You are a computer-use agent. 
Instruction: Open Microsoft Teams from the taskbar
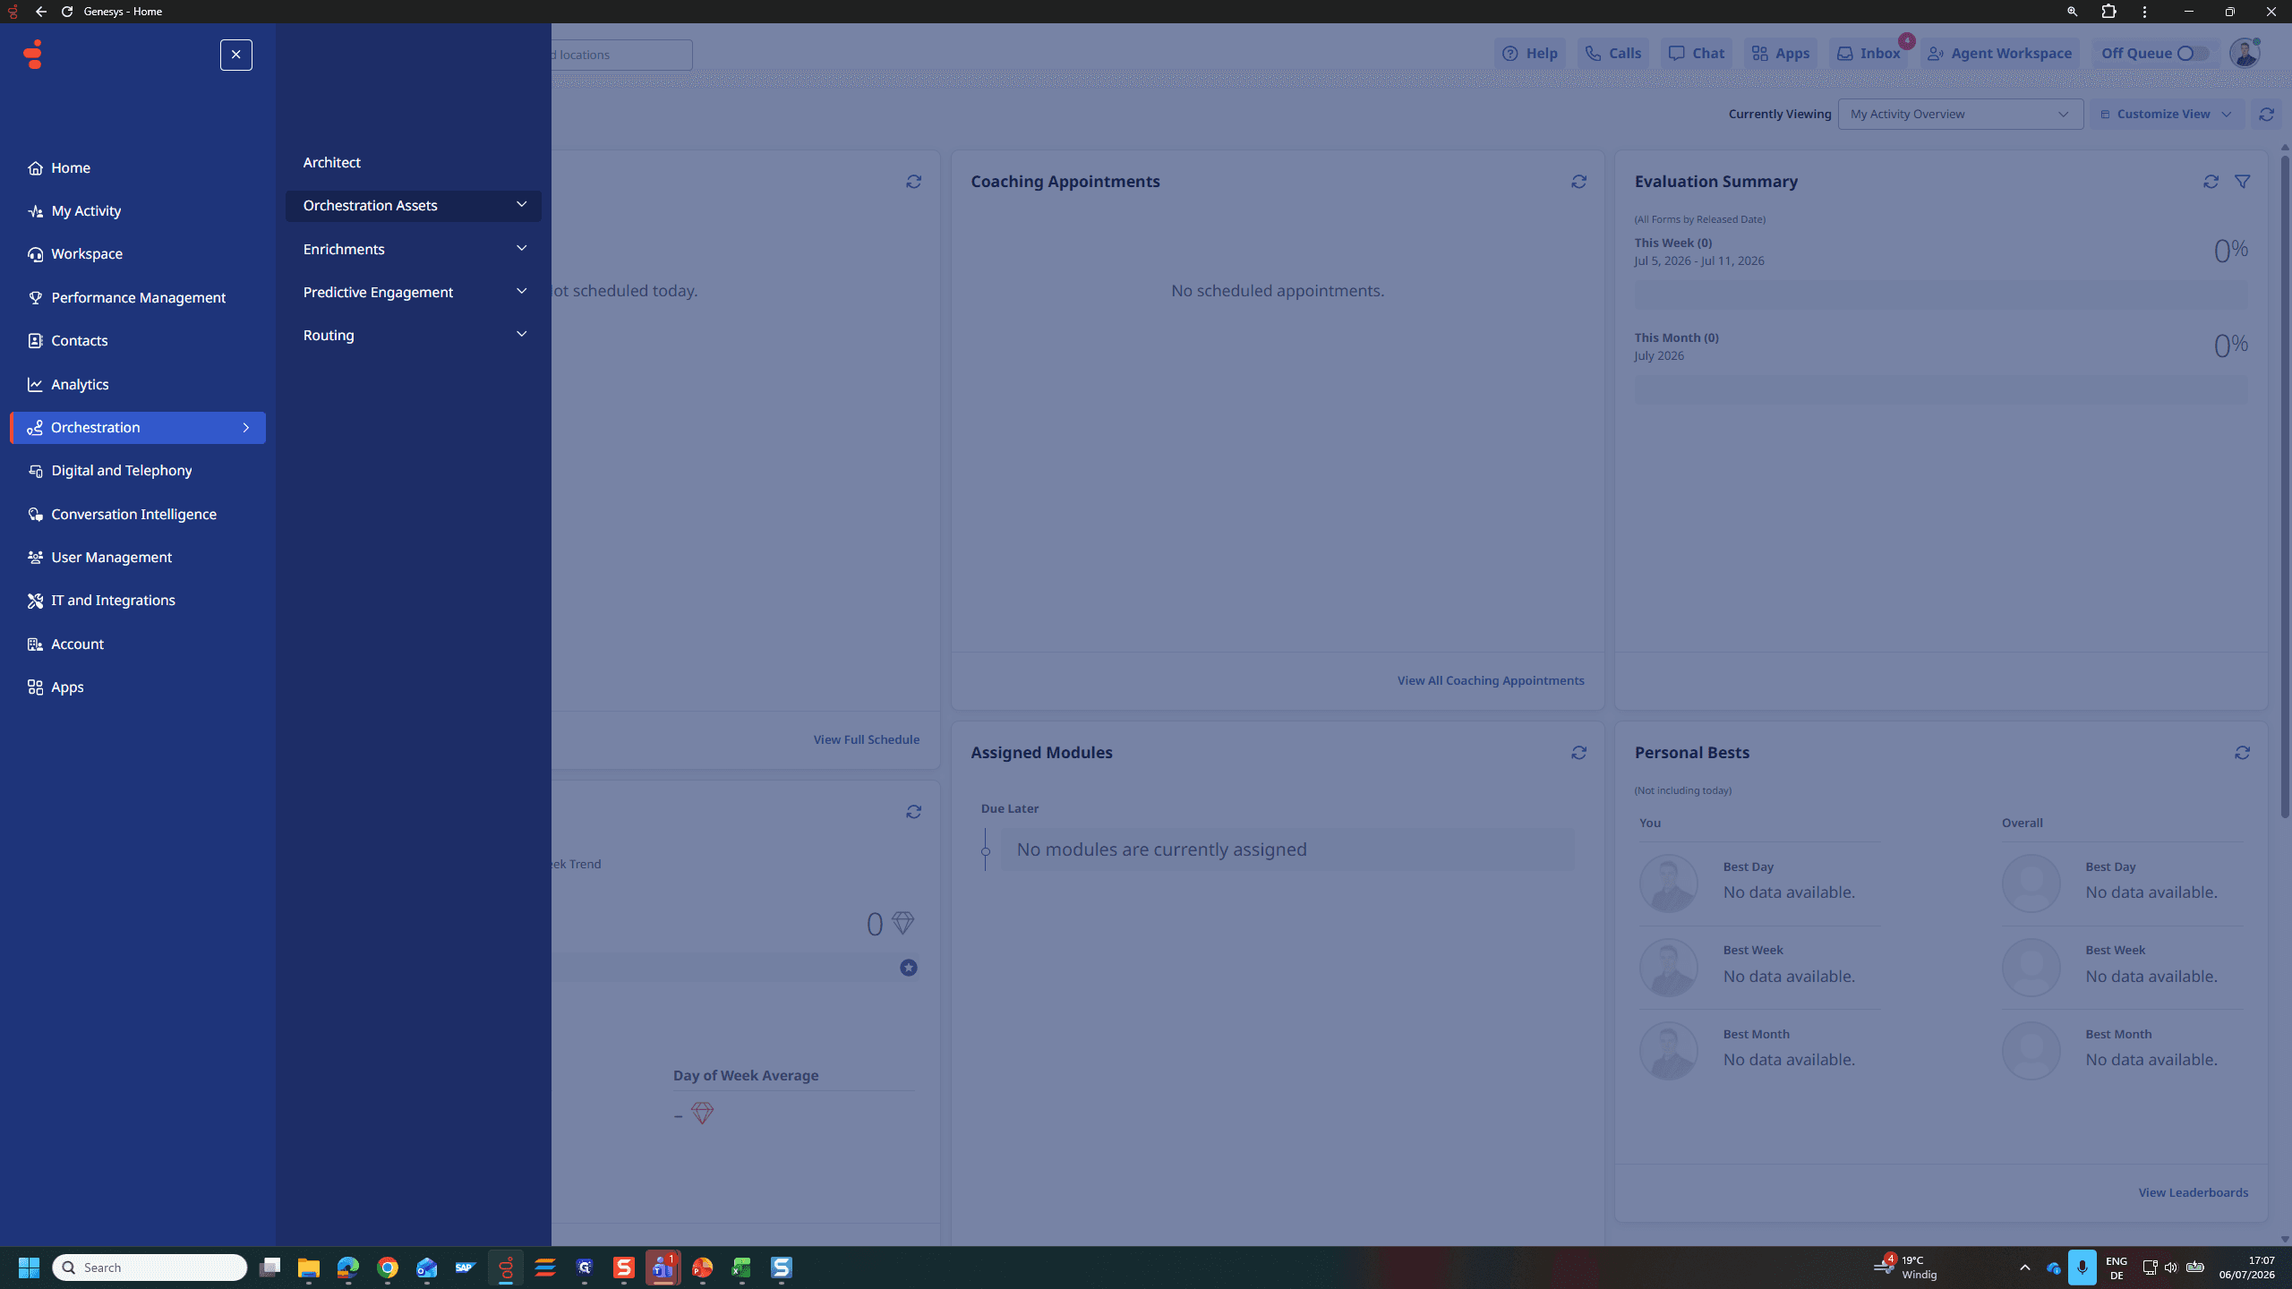(663, 1268)
